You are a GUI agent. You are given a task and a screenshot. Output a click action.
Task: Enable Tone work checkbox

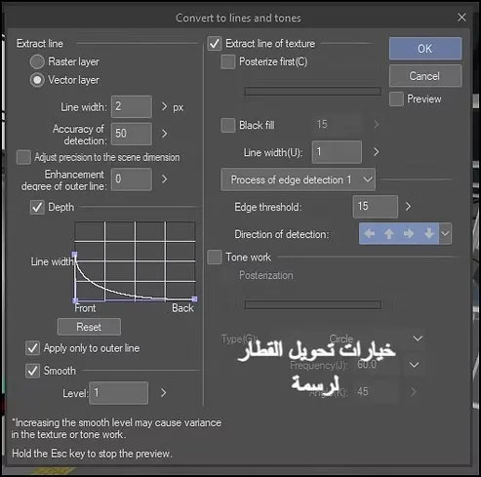tap(215, 258)
